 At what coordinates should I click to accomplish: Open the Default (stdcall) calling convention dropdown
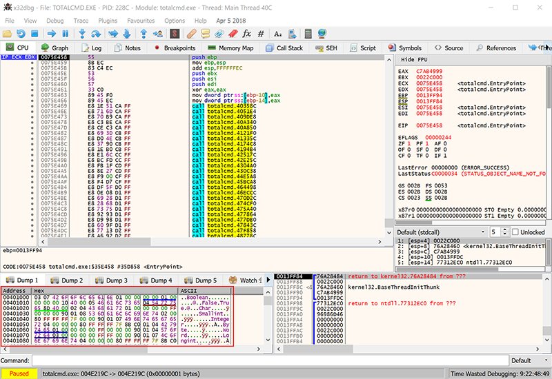441,232
